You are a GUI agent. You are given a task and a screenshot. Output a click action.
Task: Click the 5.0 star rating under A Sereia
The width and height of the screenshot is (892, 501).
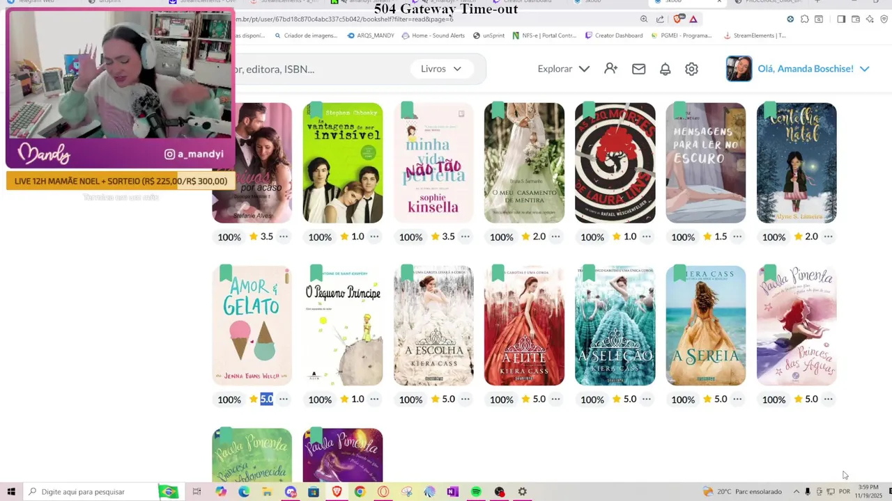[715, 399]
